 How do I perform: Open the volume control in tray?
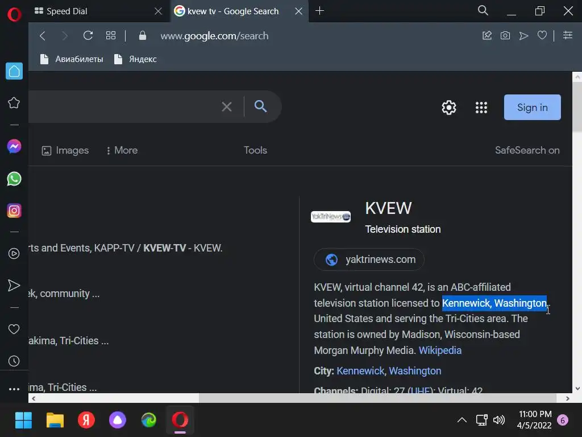499,420
